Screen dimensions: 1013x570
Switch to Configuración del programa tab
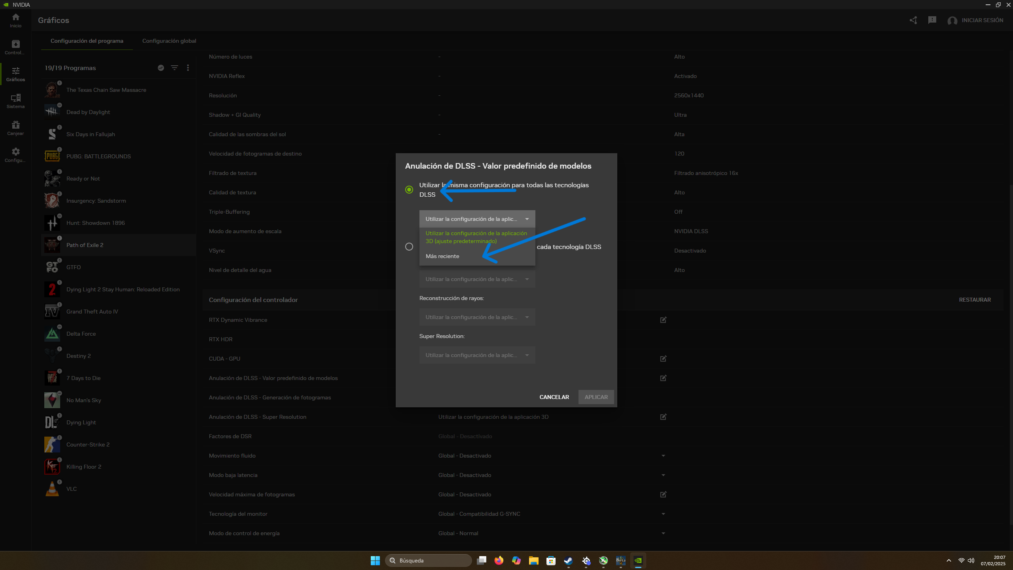87,41
